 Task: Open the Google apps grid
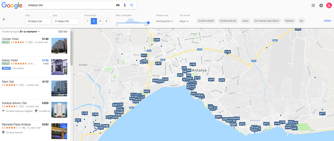313,6
